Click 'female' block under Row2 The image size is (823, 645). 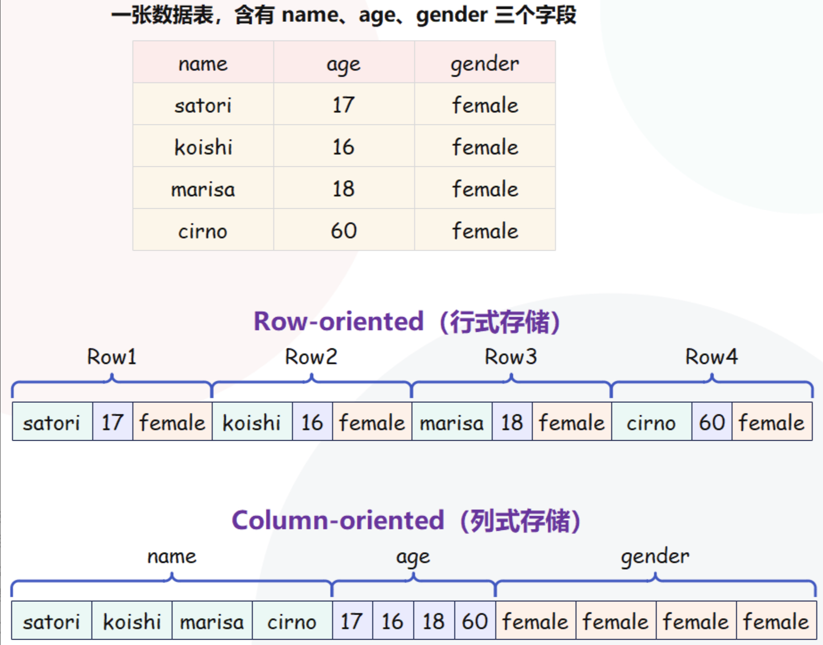tap(372, 422)
